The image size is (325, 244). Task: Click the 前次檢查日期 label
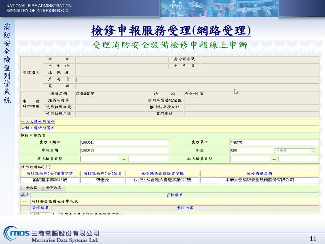50,159
